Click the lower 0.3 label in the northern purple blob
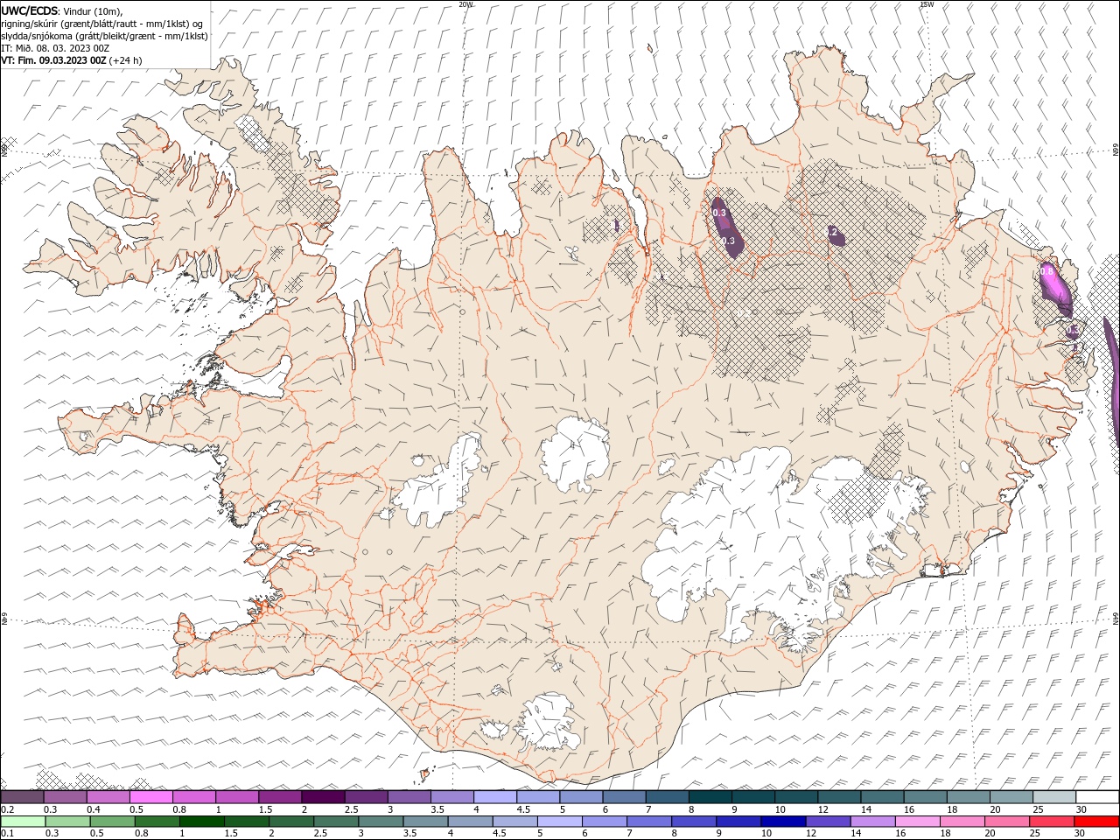Viewport: 1120px width, 840px height. tap(728, 241)
